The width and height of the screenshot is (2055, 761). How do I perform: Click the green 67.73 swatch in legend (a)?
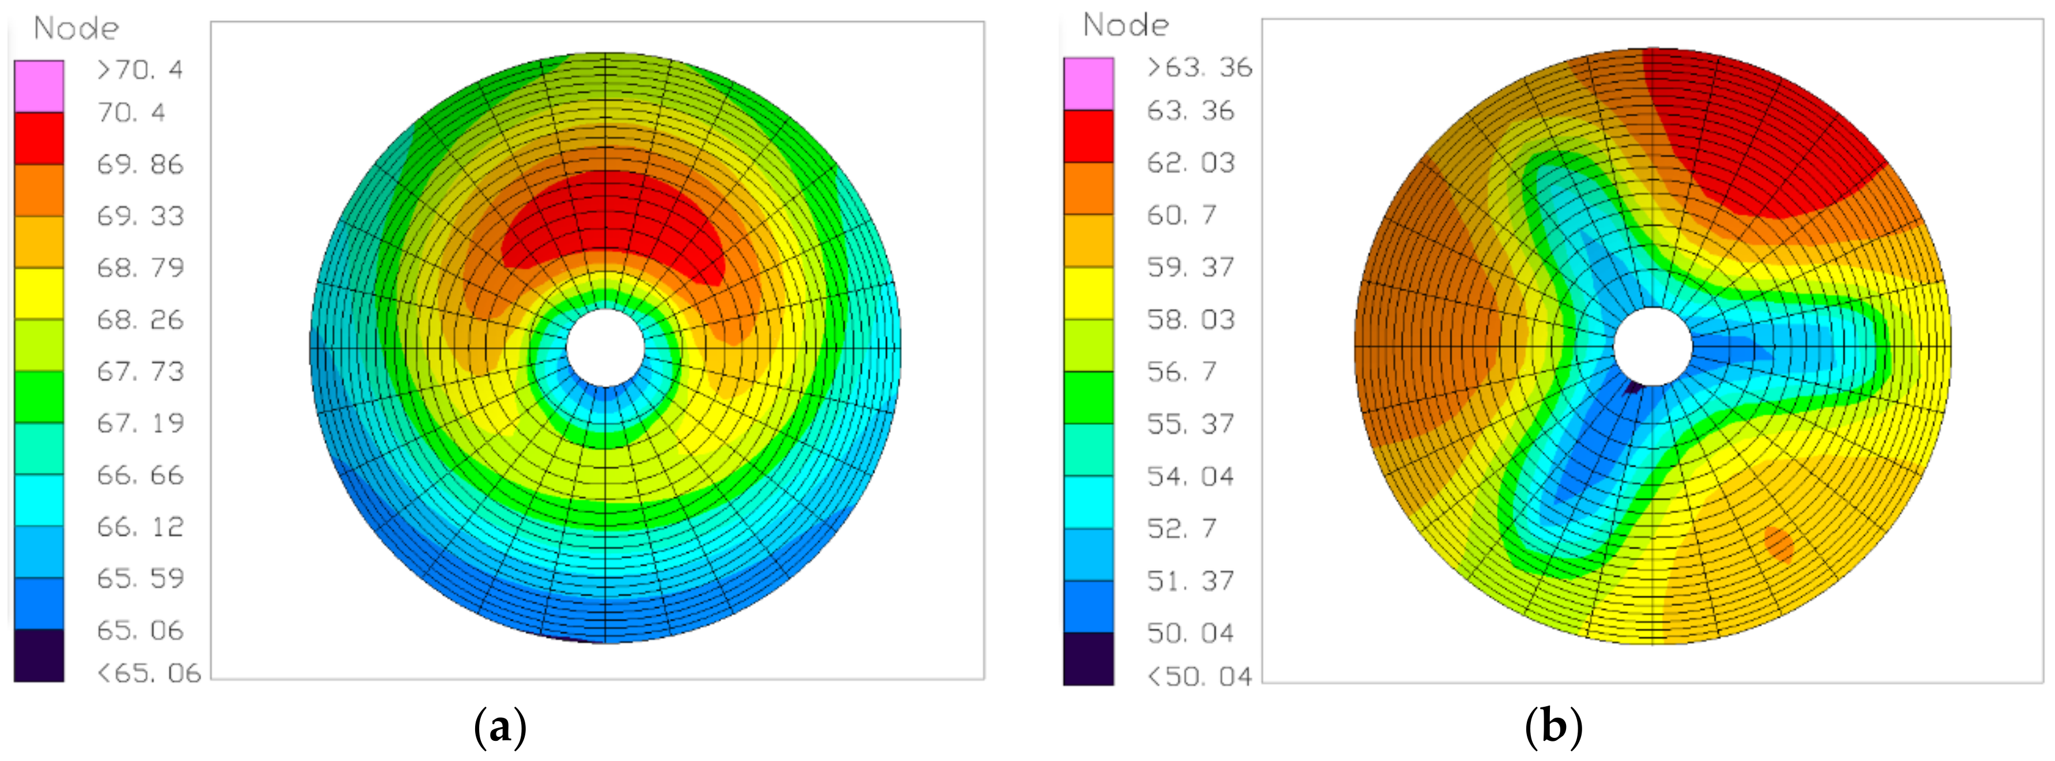[38, 397]
